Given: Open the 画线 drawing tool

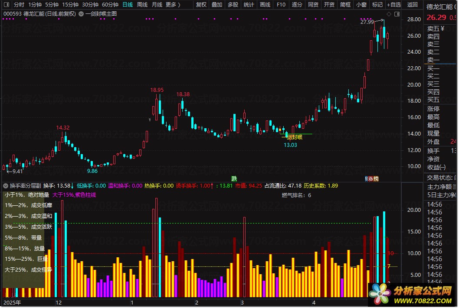Looking at the screenshot, I should pyautogui.click(x=265, y=5).
